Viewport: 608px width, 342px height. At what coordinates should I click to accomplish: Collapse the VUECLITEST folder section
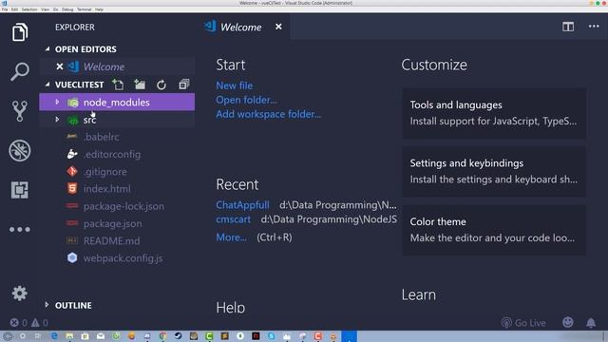tap(47, 85)
